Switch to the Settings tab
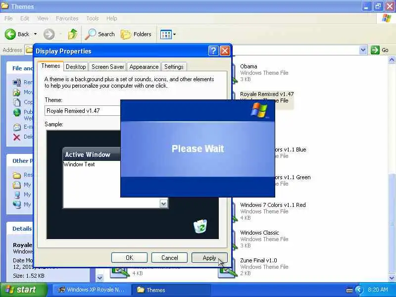Viewport: 396px width, 297px height. coord(174,67)
